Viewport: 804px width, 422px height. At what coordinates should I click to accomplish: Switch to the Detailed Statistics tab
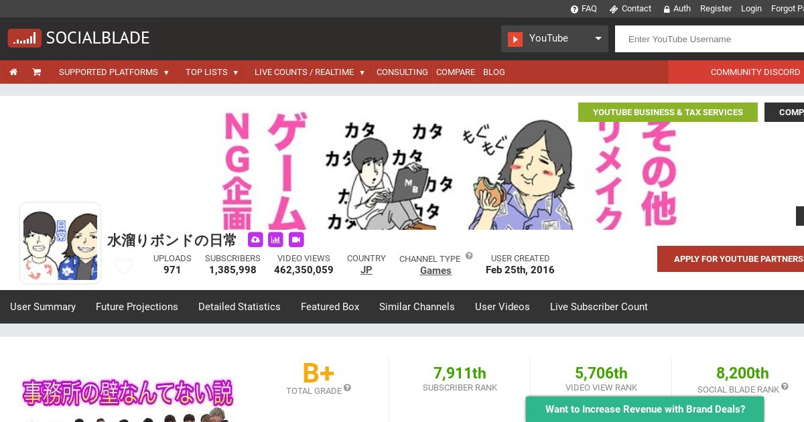[x=239, y=307]
